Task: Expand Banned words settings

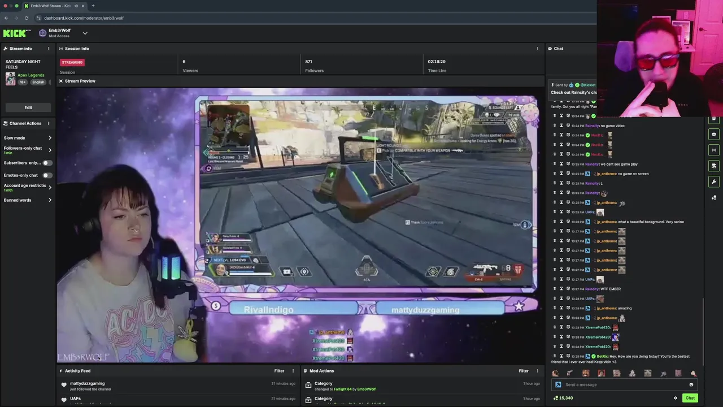Action: pos(50,200)
